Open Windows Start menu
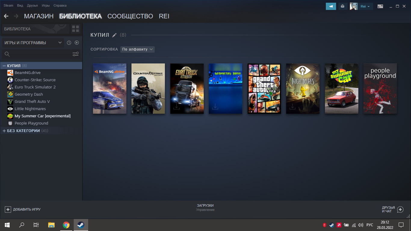Screen dimensions: 411x231 coord(7,225)
